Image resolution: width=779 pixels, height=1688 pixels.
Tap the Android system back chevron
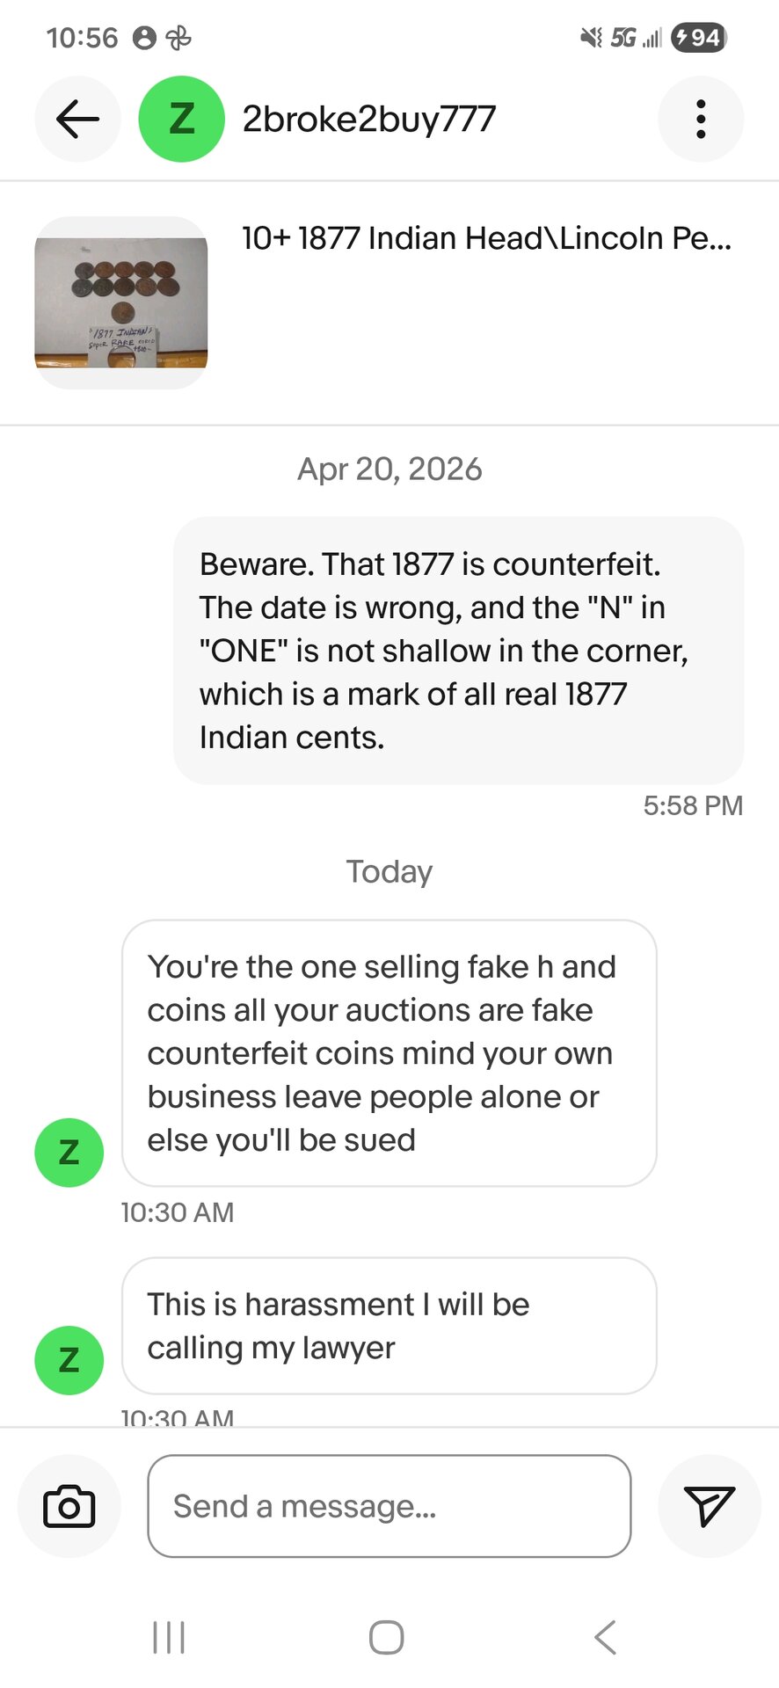click(x=605, y=1637)
